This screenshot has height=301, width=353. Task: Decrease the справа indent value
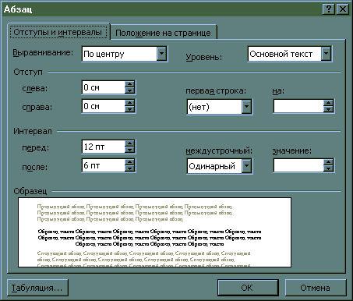(x=129, y=109)
